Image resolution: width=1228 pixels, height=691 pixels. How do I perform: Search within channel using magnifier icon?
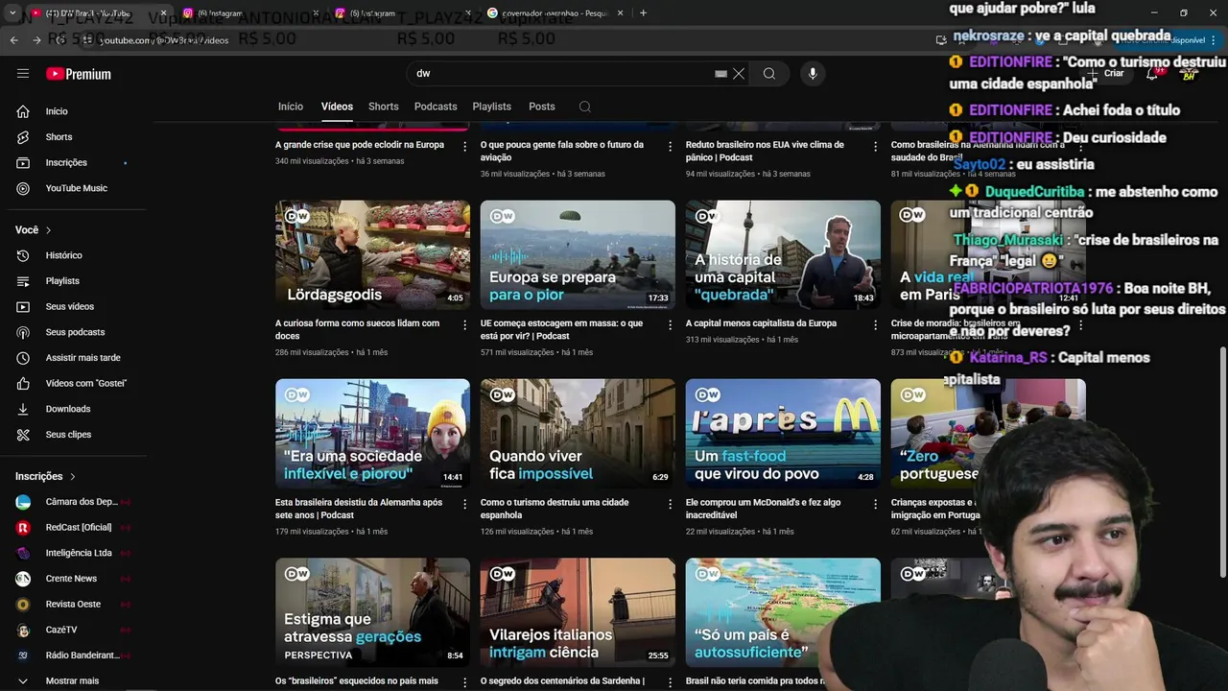(x=585, y=107)
